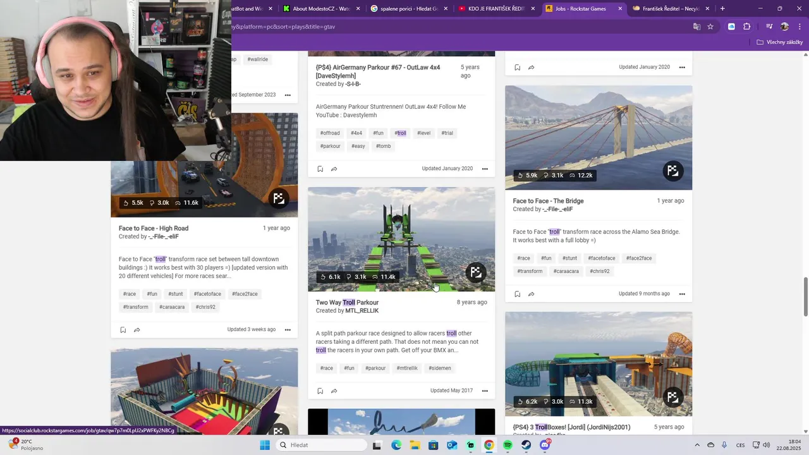Select the highlighted #troll tag
The height and width of the screenshot is (455, 809).
401,133
